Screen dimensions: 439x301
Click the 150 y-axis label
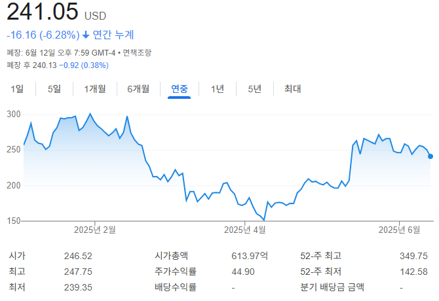coord(14,221)
